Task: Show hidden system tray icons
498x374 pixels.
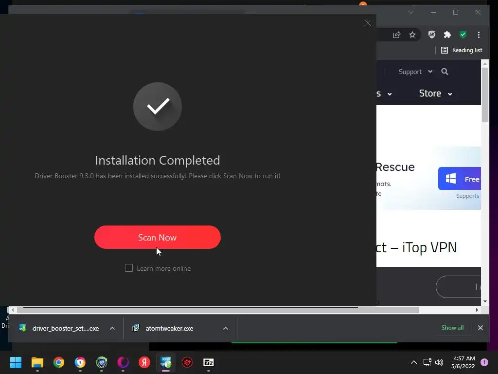Action: point(414,362)
